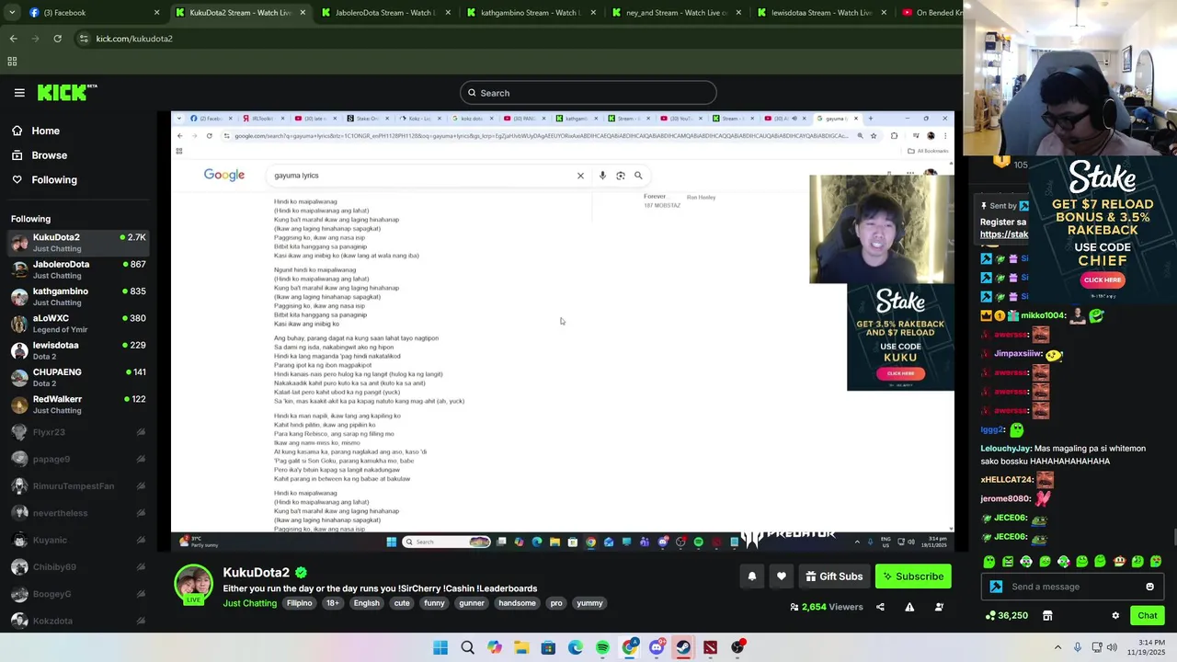
Task: Reload the kick.com page
Action: pyautogui.click(x=57, y=39)
